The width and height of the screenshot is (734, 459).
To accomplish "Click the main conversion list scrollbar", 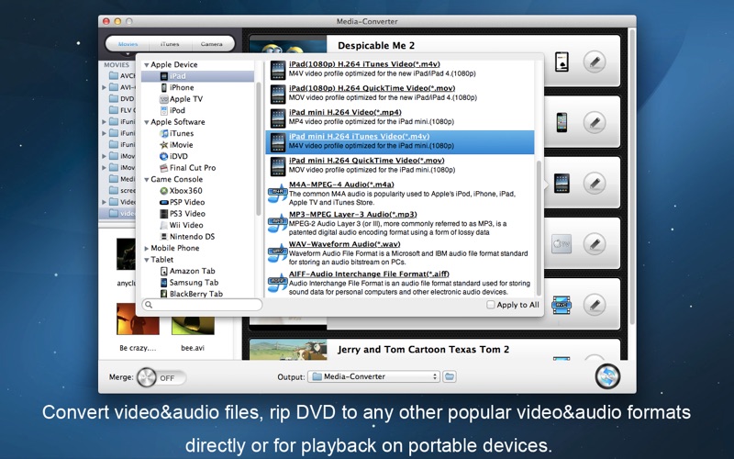I will point(632,178).
